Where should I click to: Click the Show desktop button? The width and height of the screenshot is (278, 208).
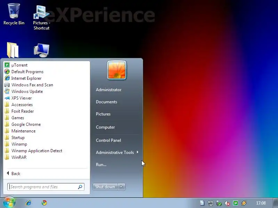click(x=275, y=203)
